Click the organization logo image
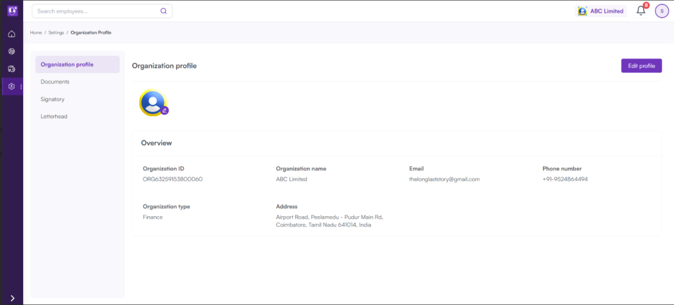 click(x=152, y=103)
